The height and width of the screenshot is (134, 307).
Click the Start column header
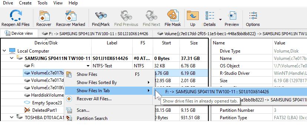[166, 43]
